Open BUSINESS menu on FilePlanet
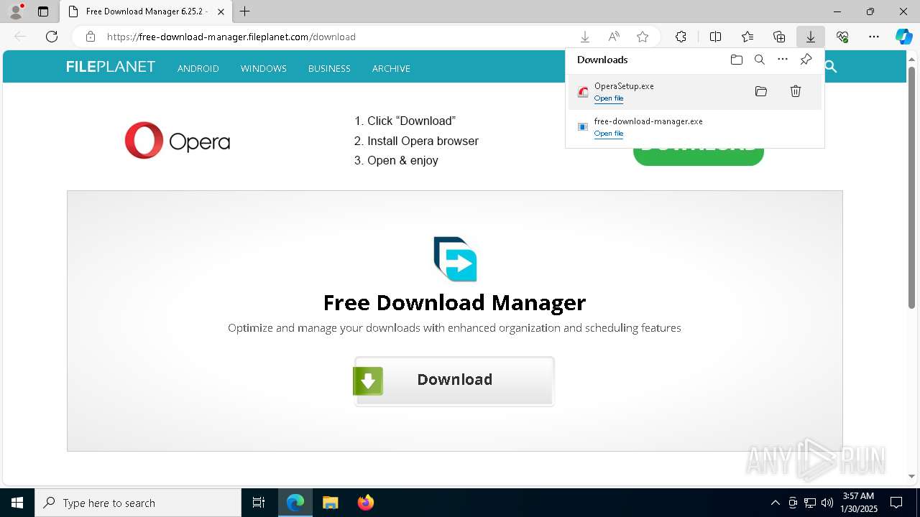Image resolution: width=920 pixels, height=517 pixels. [329, 68]
